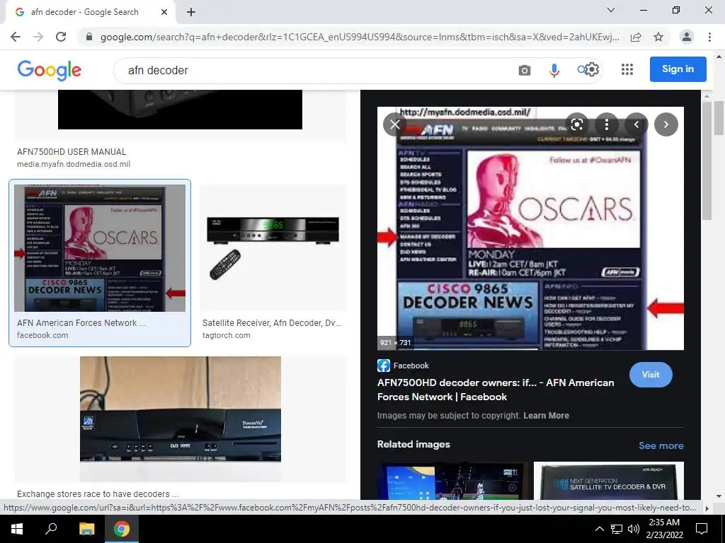Open AFN7500HD USER MANUAL result

point(72,152)
